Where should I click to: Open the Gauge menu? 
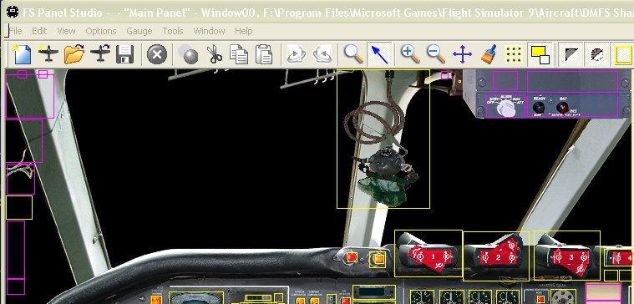pyautogui.click(x=139, y=31)
